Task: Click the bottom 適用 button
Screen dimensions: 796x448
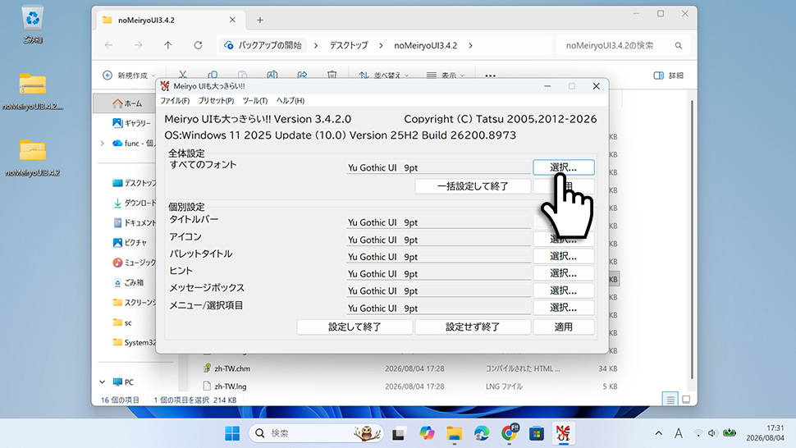Action: click(x=564, y=327)
